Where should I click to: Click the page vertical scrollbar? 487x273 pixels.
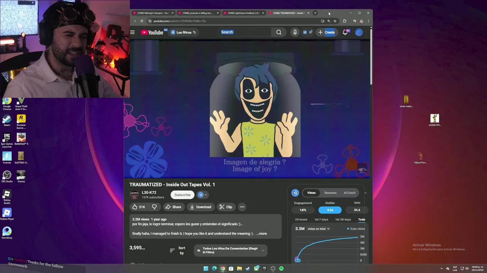click(x=371, y=57)
